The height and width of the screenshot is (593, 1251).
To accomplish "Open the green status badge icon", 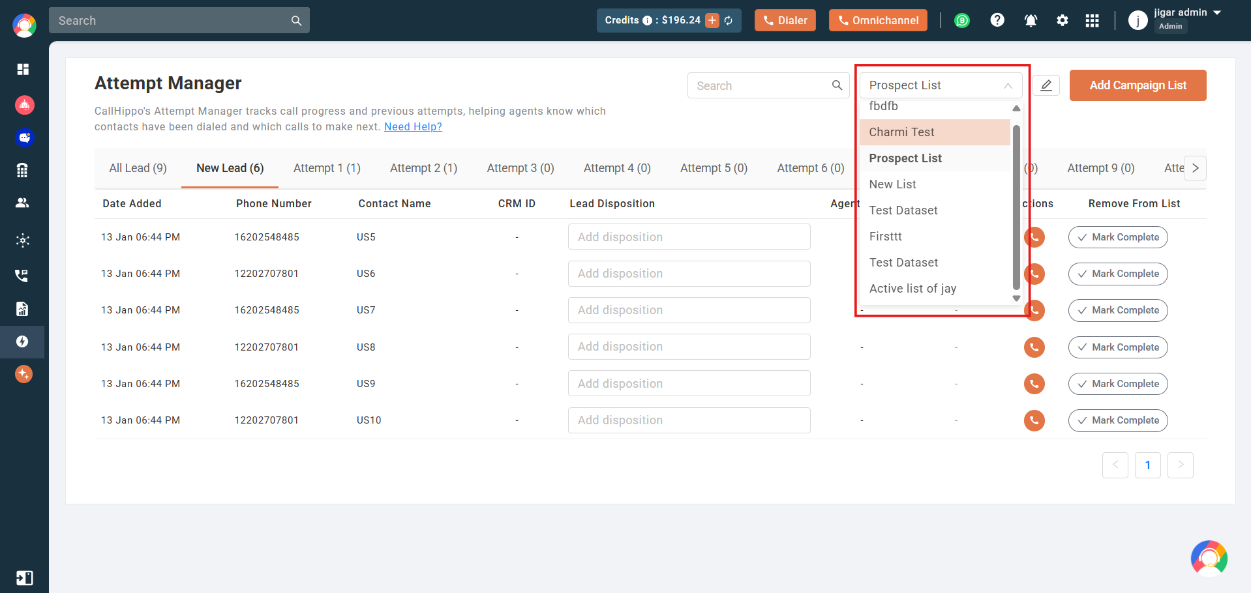I will pos(962,21).
